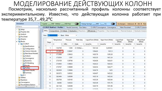Screen dimensions: 162x91
Task: Click the Heat duty column header
Action: (x=79, y=40)
